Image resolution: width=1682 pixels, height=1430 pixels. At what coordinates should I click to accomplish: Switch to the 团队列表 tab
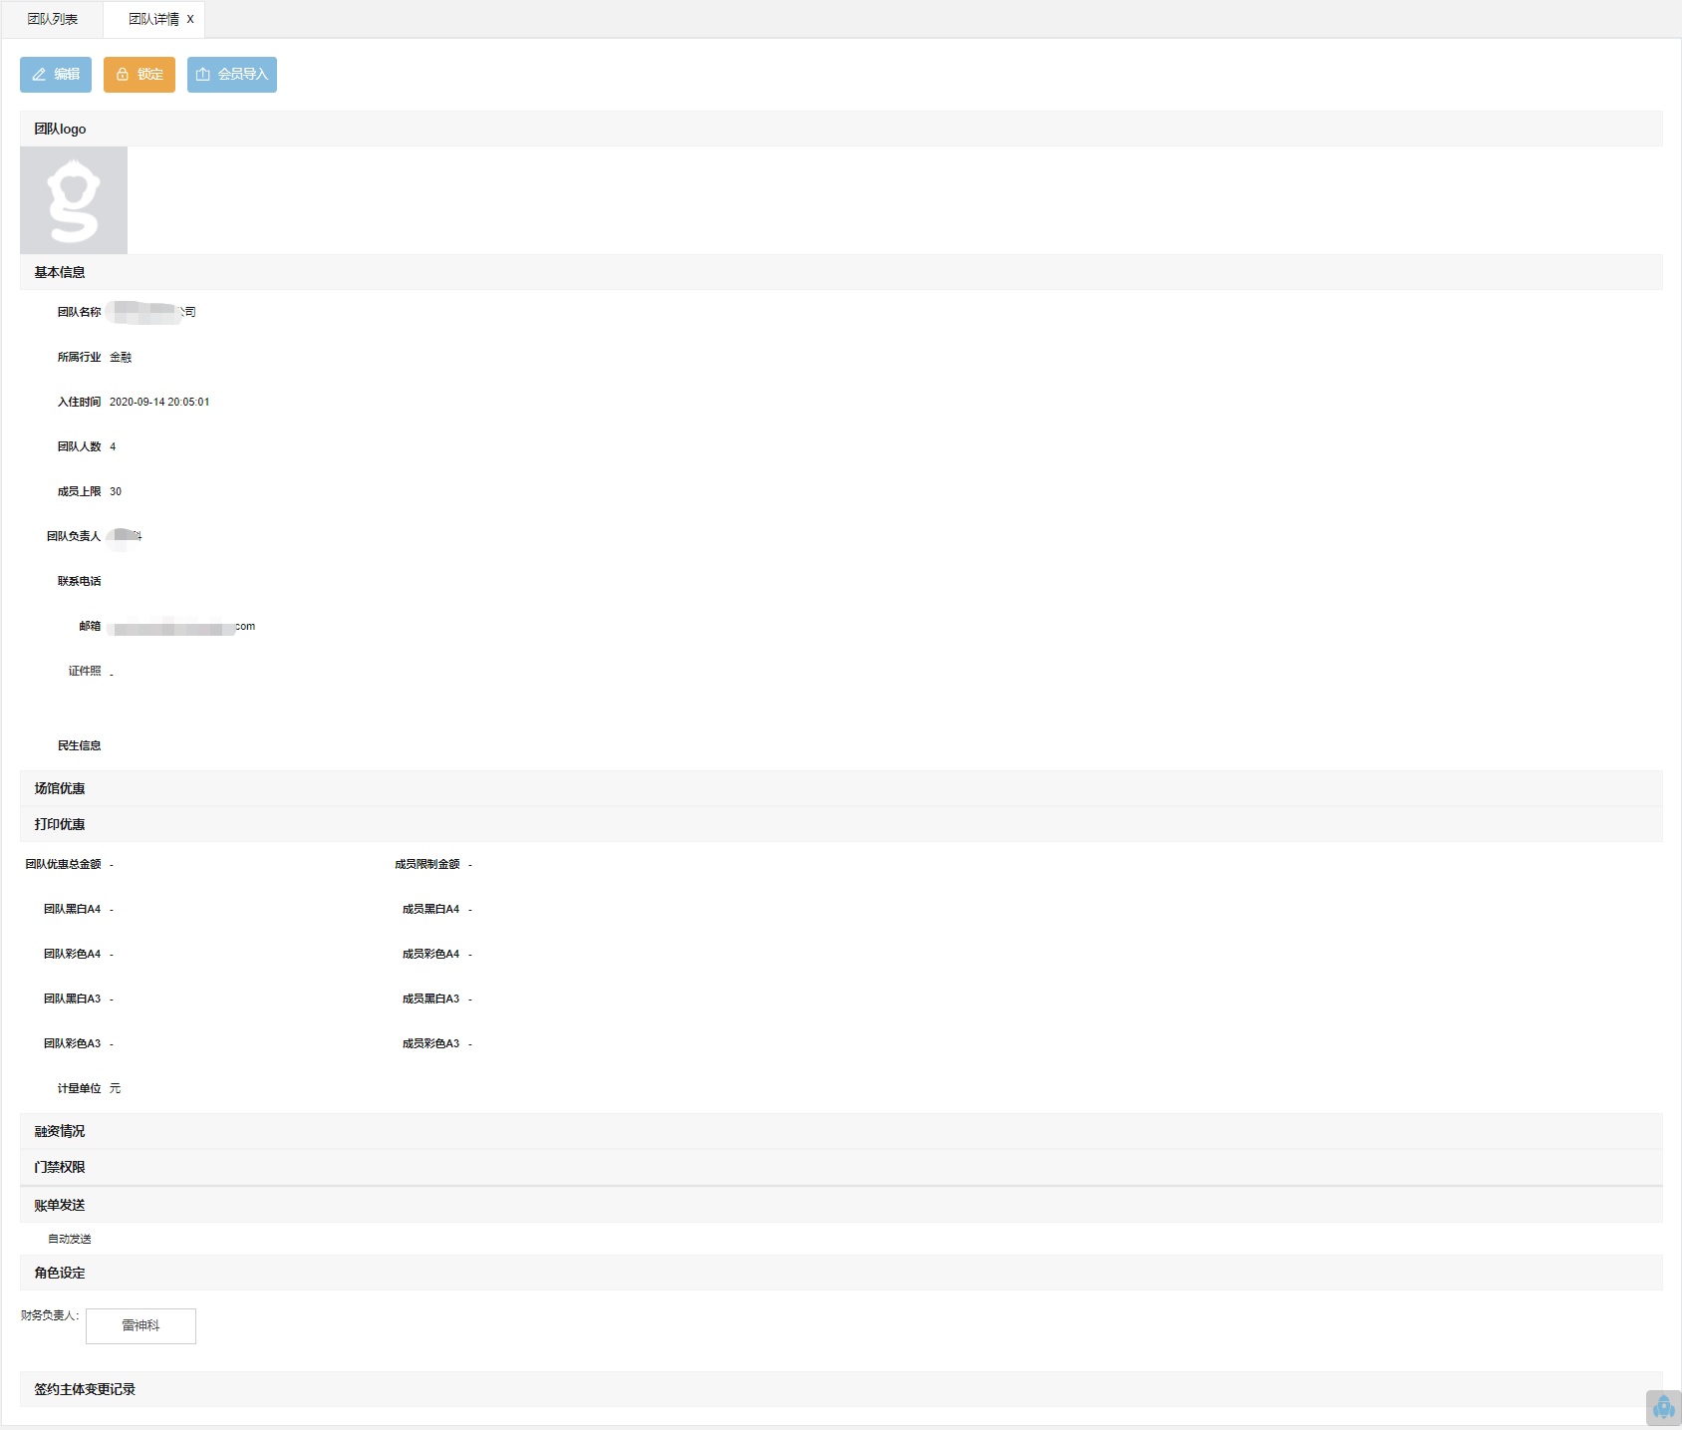[x=53, y=19]
